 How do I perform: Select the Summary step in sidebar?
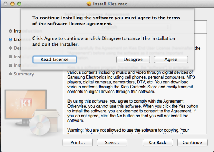click(24, 74)
